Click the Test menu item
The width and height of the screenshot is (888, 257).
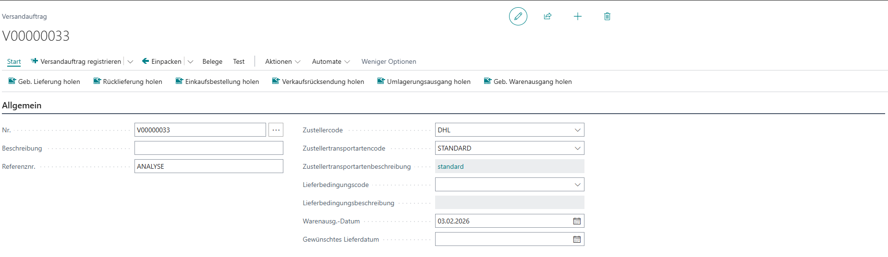(239, 61)
